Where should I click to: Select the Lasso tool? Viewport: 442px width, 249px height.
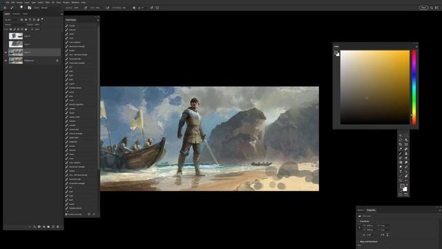[x=401, y=140]
